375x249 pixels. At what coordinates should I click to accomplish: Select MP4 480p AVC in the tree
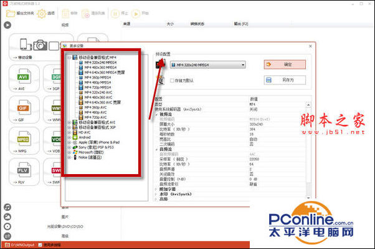95,112
